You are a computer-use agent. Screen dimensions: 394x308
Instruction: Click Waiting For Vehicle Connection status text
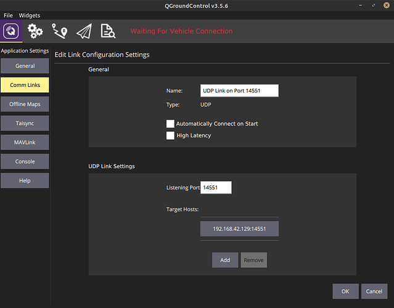click(x=181, y=31)
